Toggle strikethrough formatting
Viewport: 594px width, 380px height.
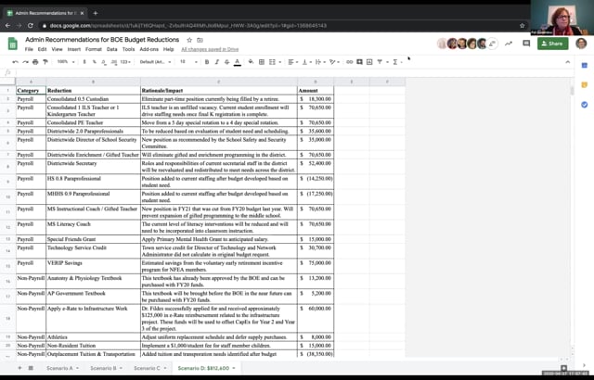(226, 62)
